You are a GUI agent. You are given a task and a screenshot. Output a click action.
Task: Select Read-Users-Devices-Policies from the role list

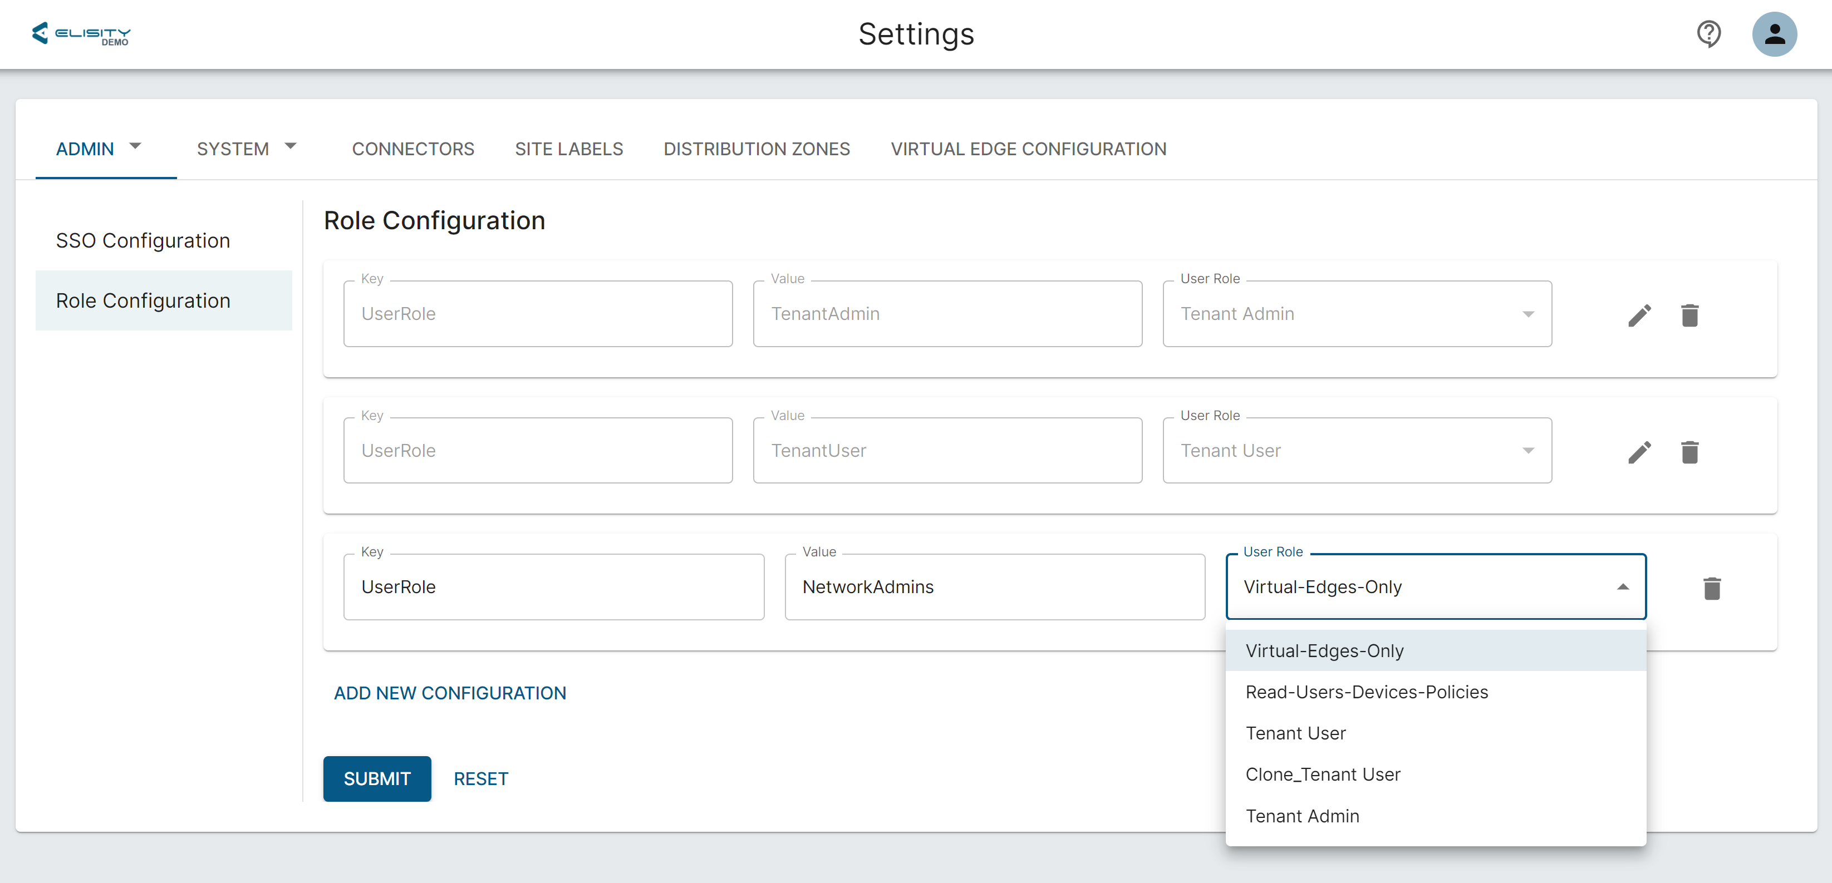click(x=1366, y=692)
